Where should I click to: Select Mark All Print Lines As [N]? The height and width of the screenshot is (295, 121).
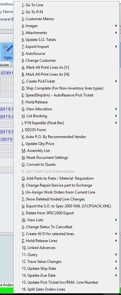[x=66, y=74]
